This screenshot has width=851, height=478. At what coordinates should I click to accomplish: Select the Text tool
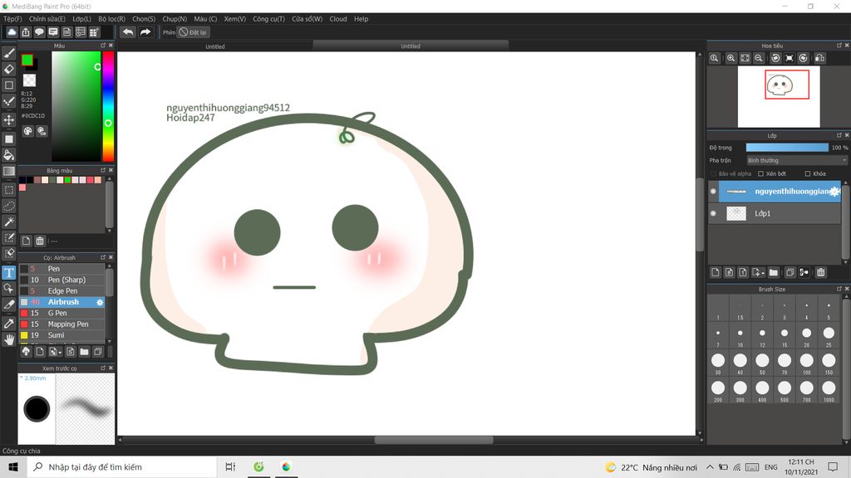point(9,272)
